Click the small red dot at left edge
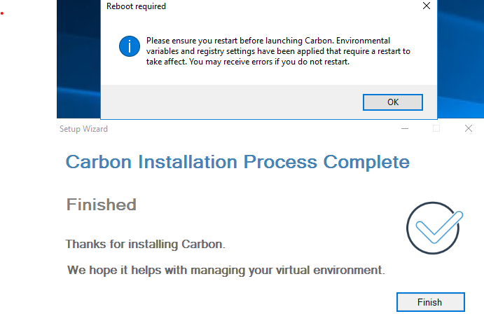This screenshot has width=484, height=321. pyautogui.click(x=2, y=13)
